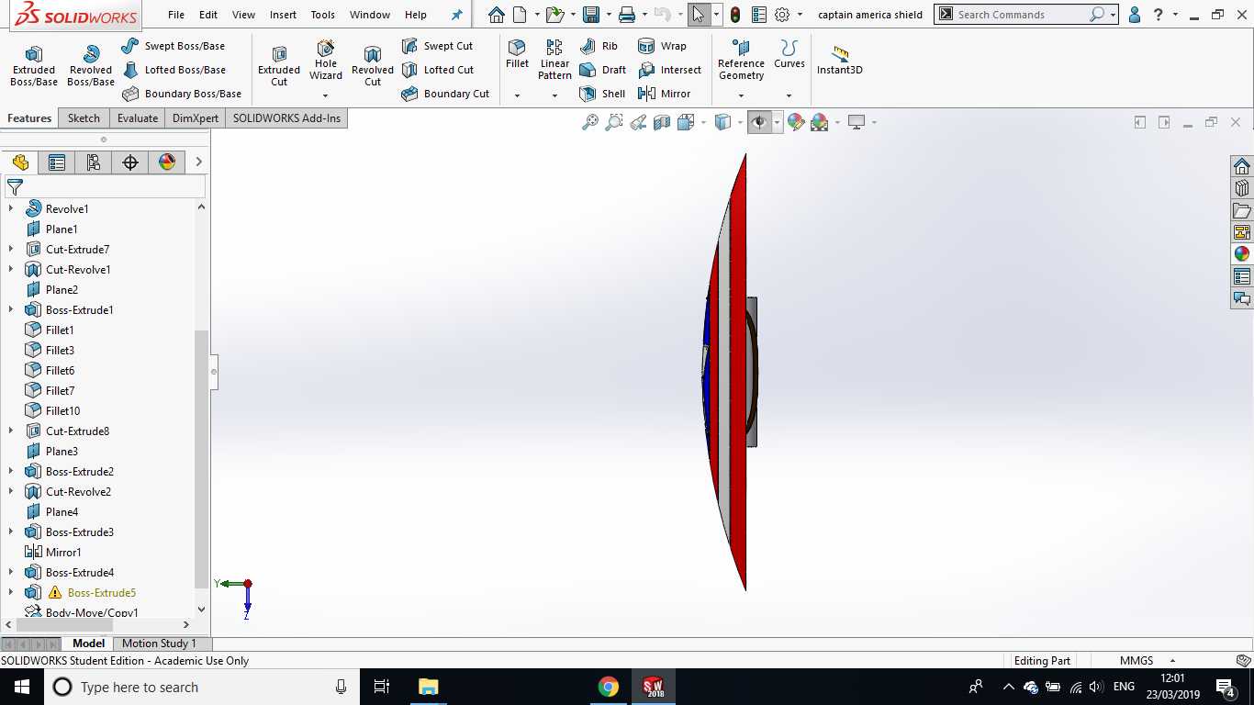Viewport: 1254px width, 705px height.
Task: Open the Fillet dropdown arrow
Action: pyautogui.click(x=517, y=95)
